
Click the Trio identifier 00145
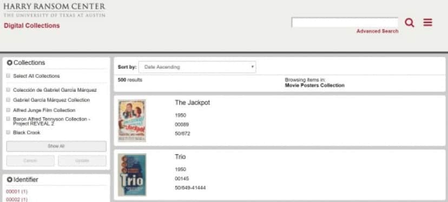pyautogui.click(x=182, y=179)
